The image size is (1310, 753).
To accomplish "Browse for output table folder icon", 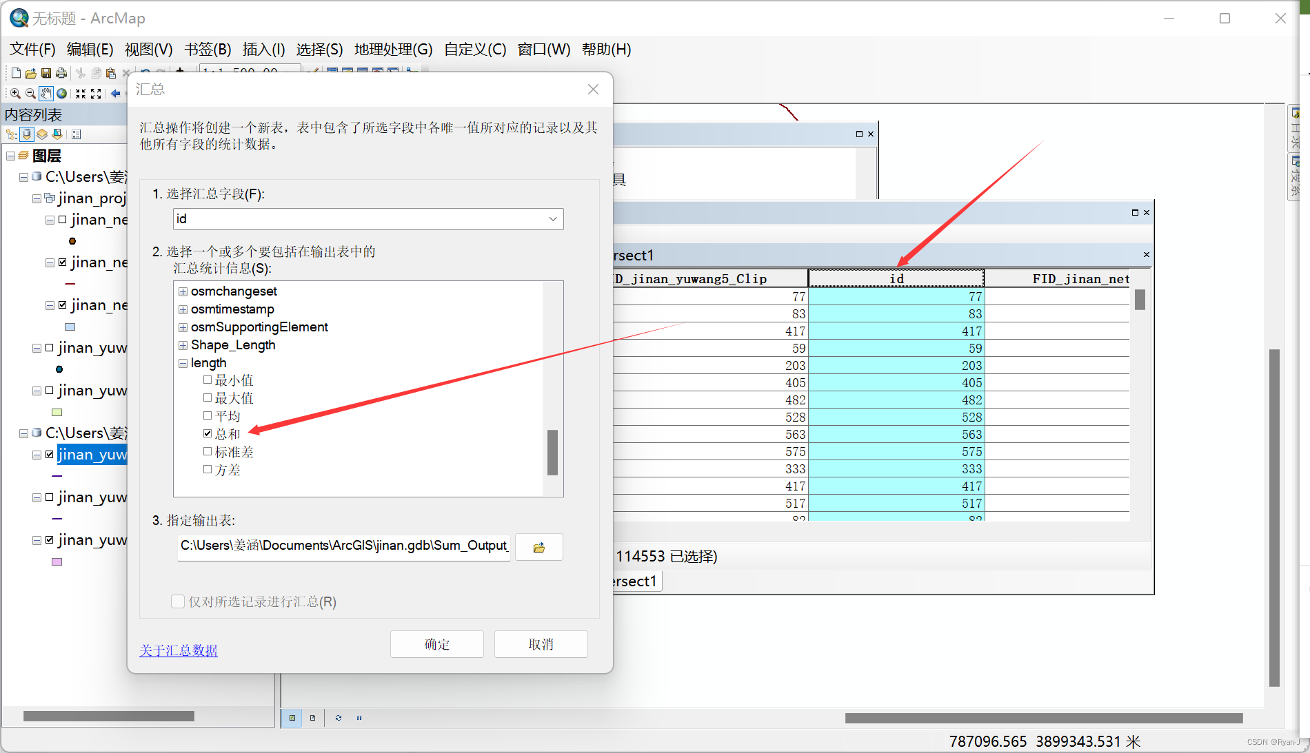I will click(x=539, y=547).
